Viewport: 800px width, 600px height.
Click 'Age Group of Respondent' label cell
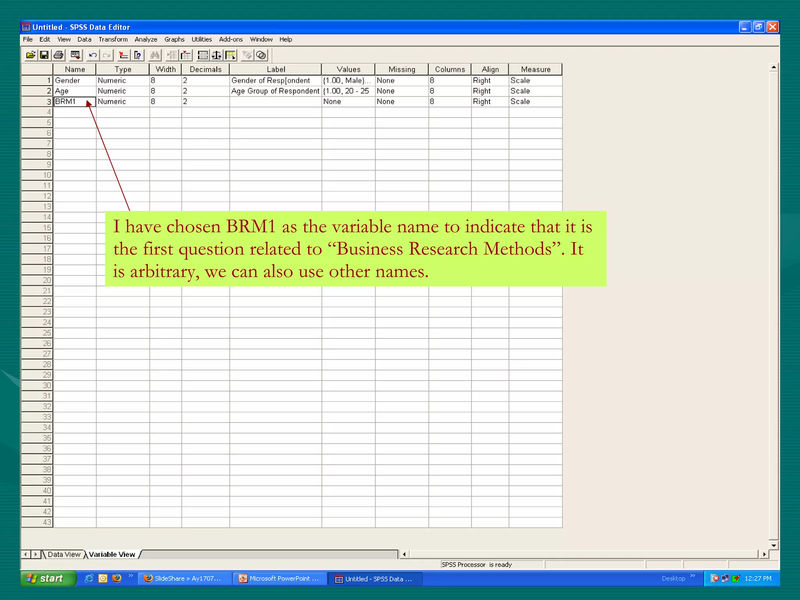276,91
